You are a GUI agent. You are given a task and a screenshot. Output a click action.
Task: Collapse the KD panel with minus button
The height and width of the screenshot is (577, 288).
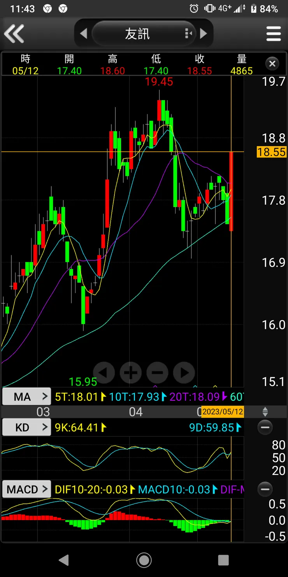pyautogui.click(x=265, y=428)
